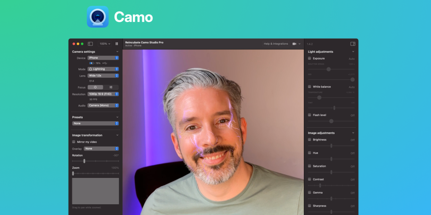Select the auto focus crosshair icon
The height and width of the screenshot is (215, 431).
coord(95,87)
